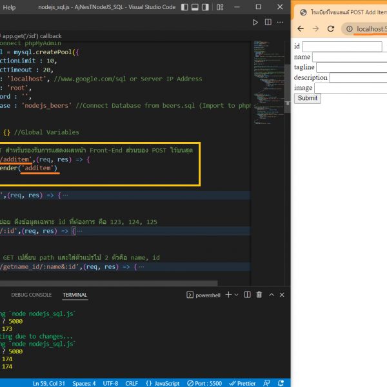Open the Help menu
The image size is (387, 387).
coord(9,7)
